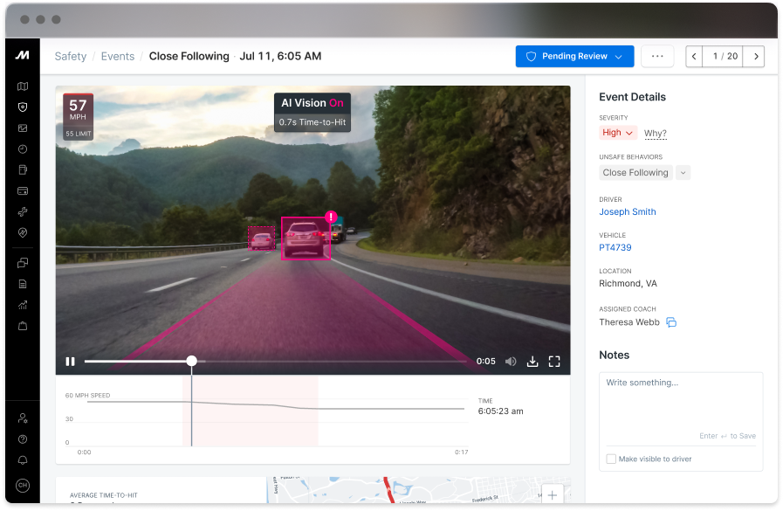
Task: Mute the video audio
Action: tap(511, 361)
